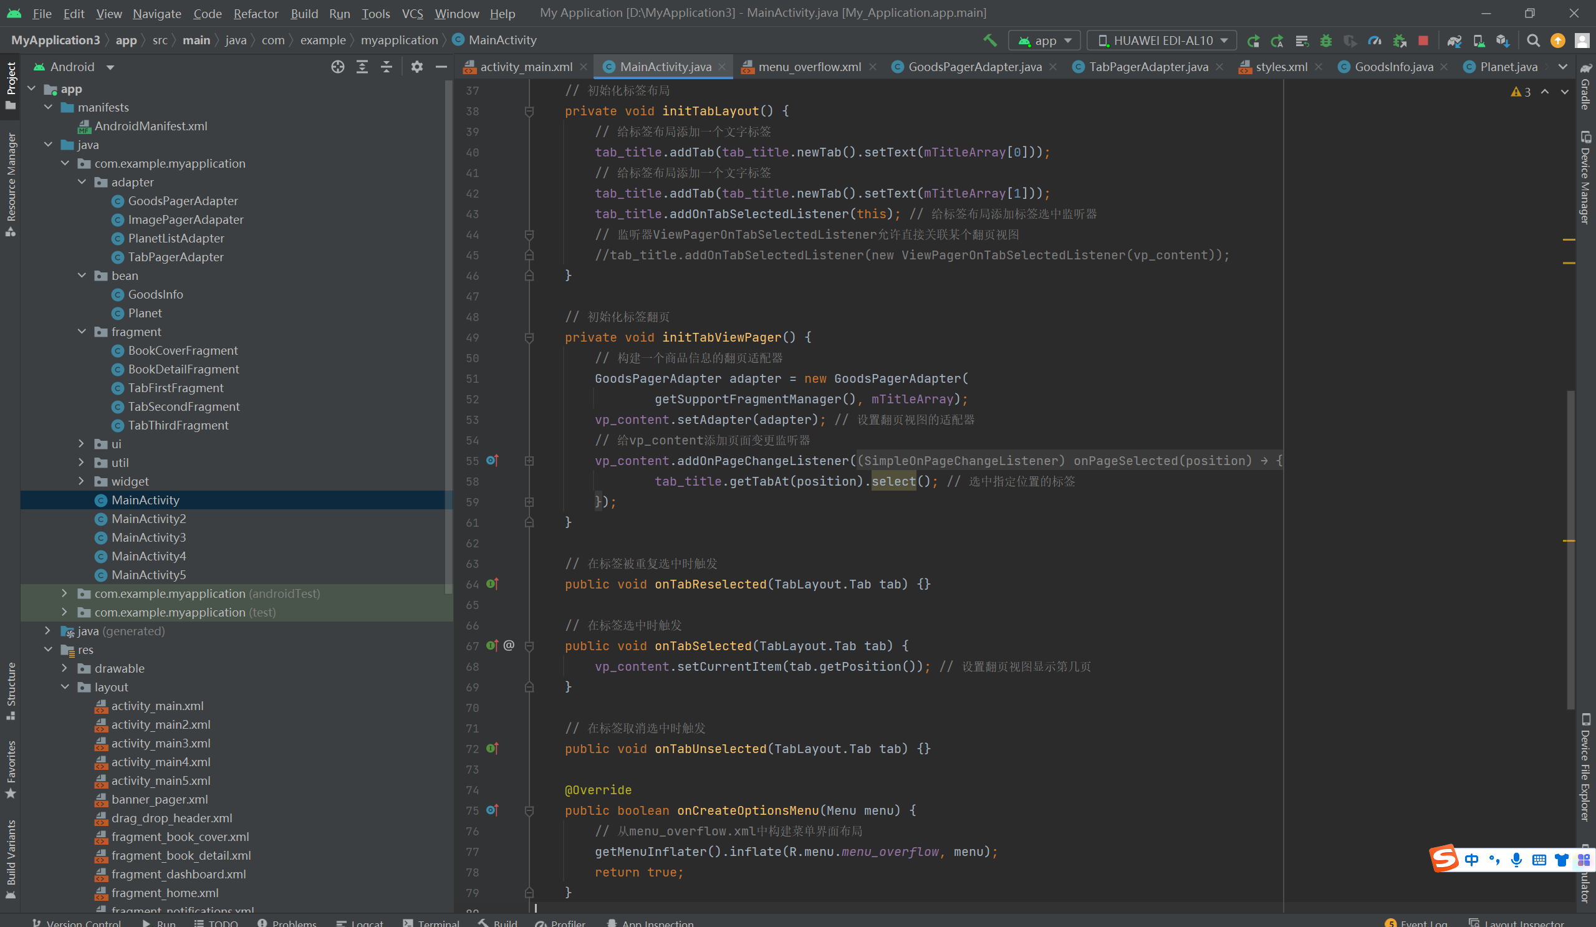
Task: Click the Select Opened File target icon
Action: pyautogui.click(x=337, y=67)
